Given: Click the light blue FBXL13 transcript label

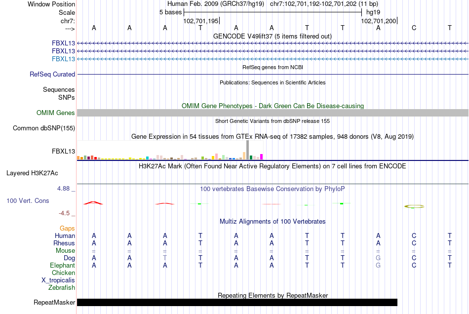Looking at the screenshot, I should click(63, 59).
